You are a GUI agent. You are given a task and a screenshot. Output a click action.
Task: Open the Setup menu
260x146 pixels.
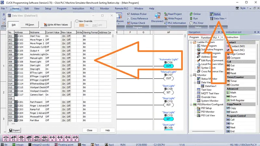click(x=48, y=8)
